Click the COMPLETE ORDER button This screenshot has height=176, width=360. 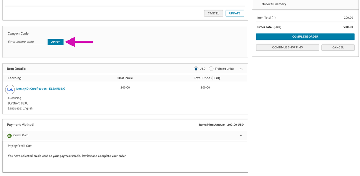pos(305,37)
